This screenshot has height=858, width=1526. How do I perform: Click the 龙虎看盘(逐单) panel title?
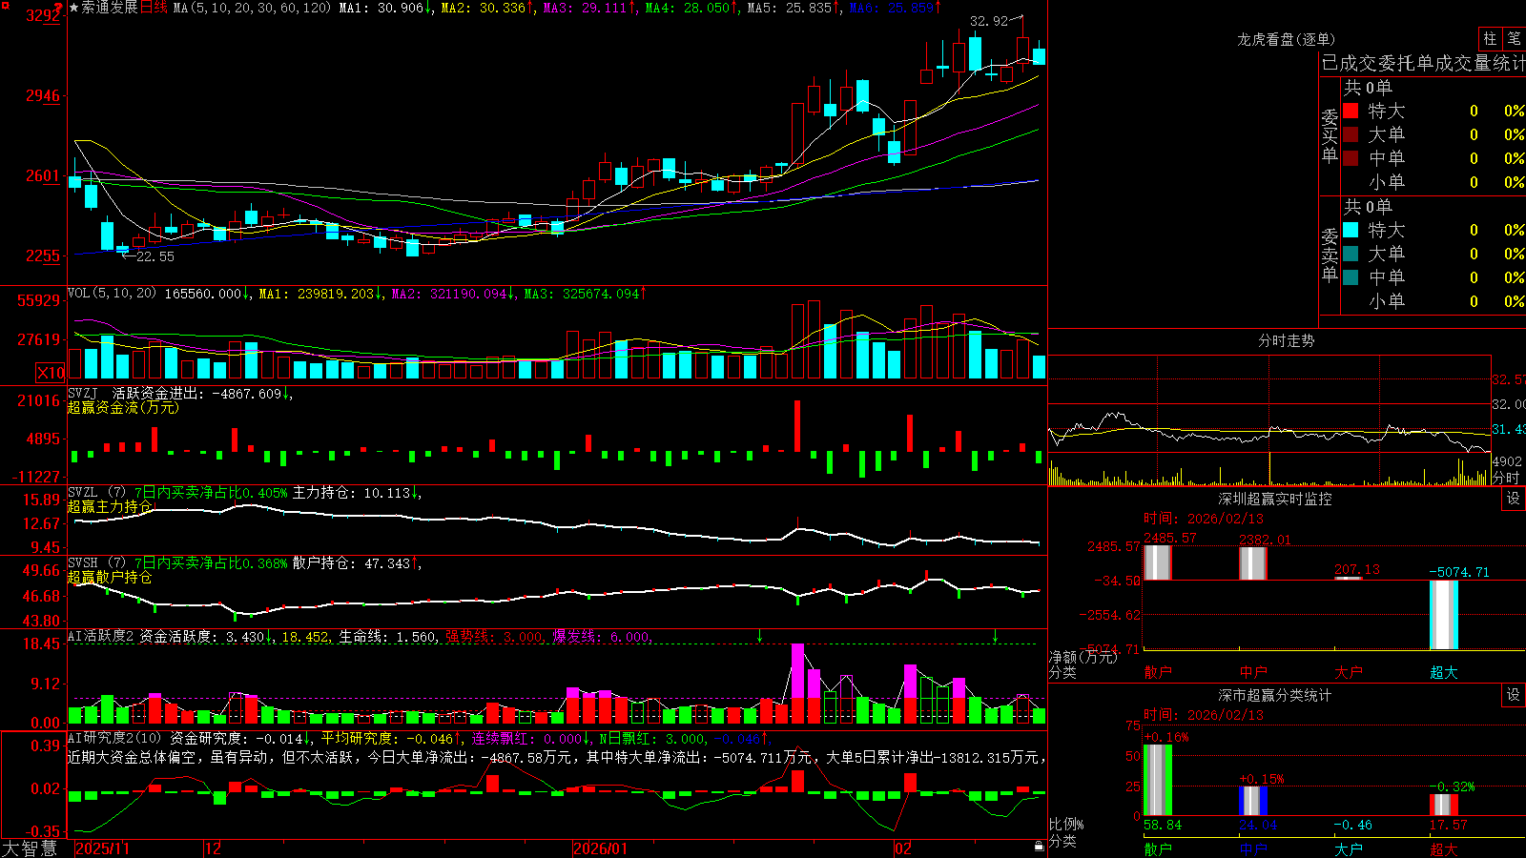coord(1286,39)
